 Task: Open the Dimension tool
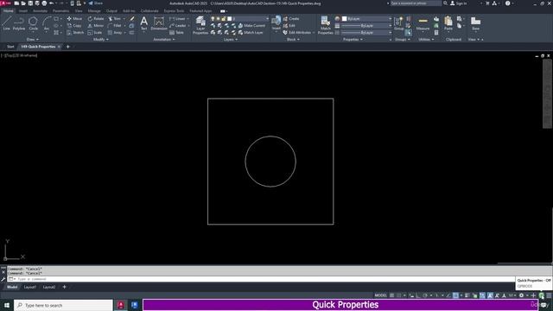pos(159,23)
